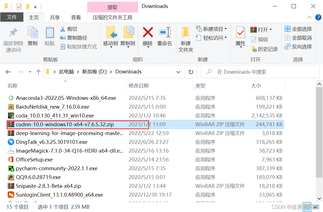
Task: Collapse the ribbon with the chevron
Action: (309, 17)
